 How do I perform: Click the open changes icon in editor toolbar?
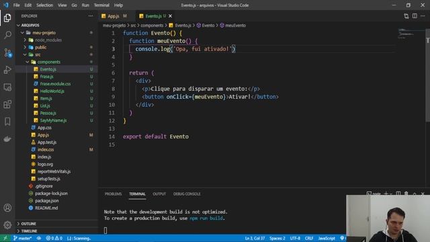[x=406, y=16]
